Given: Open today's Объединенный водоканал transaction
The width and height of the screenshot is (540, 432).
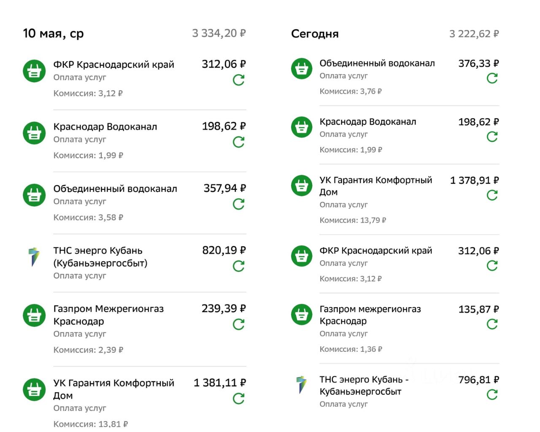Looking at the screenshot, I should (377, 63).
